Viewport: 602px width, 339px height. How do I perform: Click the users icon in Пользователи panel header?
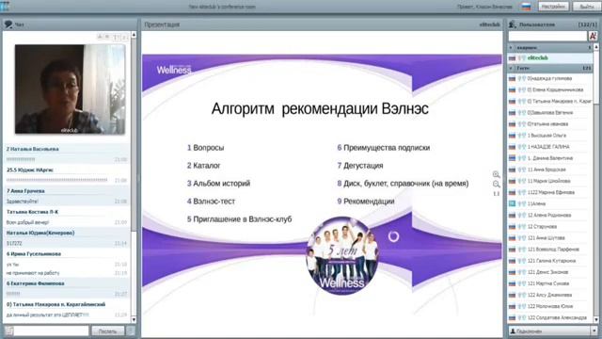tap(512, 24)
